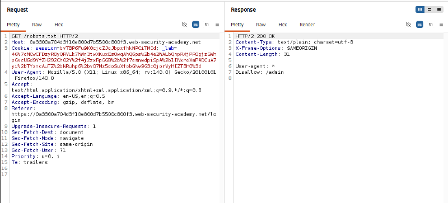Select side-by-side split layout icon
This screenshot has height=203, width=448.
pos(420,10)
